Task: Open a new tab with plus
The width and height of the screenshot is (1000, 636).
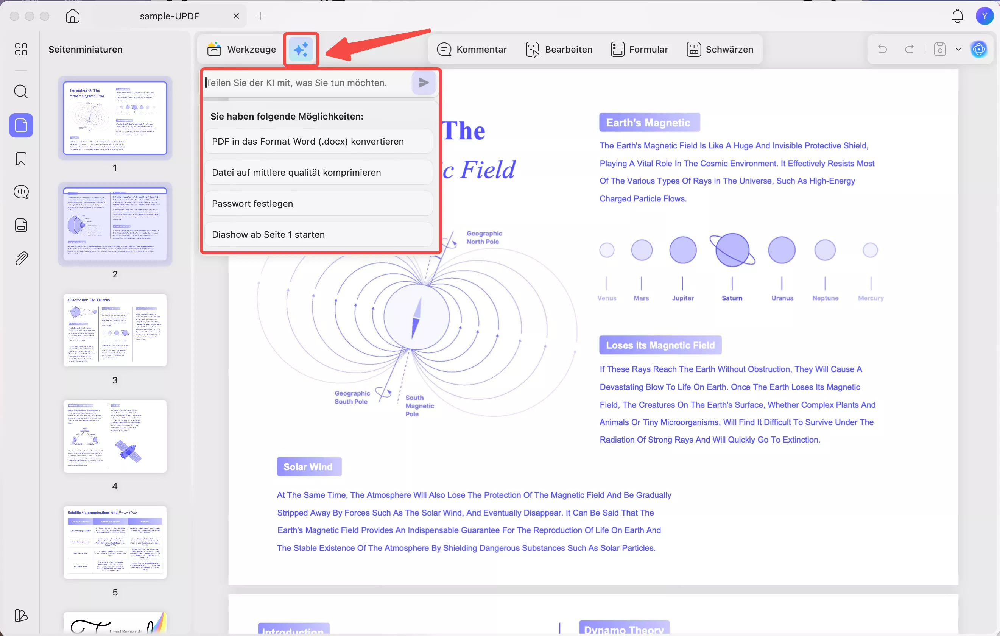Action: 260,16
